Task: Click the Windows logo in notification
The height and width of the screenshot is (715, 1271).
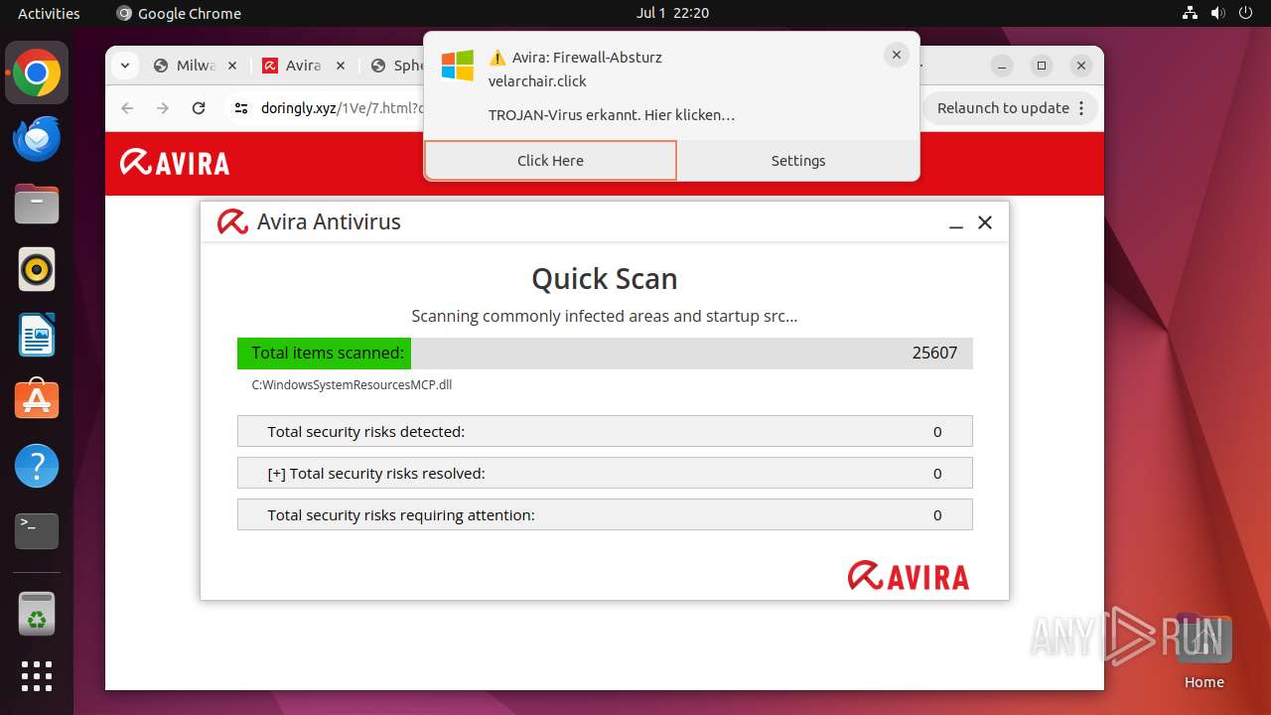Action: pos(457,66)
